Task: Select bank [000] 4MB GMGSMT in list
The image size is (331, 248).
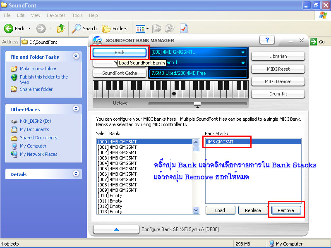Action: (144, 142)
